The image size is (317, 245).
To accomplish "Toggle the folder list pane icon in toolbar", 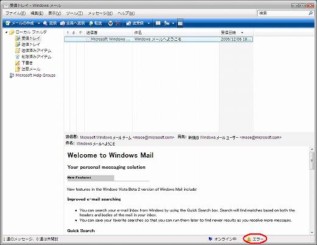I will (x=180, y=23).
